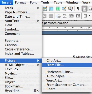Click the Document Map magnifier icon
Viewport: 92px width, 94px height.
pyautogui.click(x=70, y=9)
